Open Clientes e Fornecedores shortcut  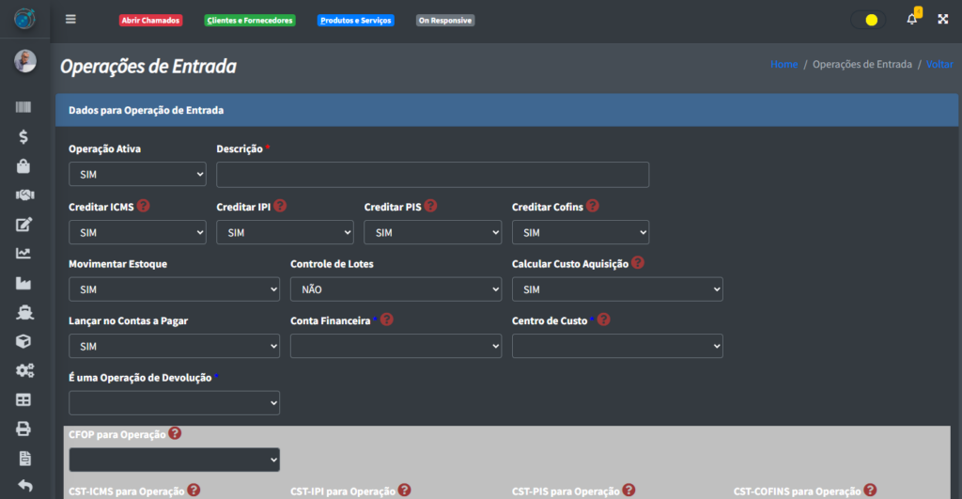[250, 20]
